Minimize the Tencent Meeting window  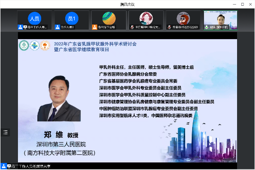[x=234, y=4]
